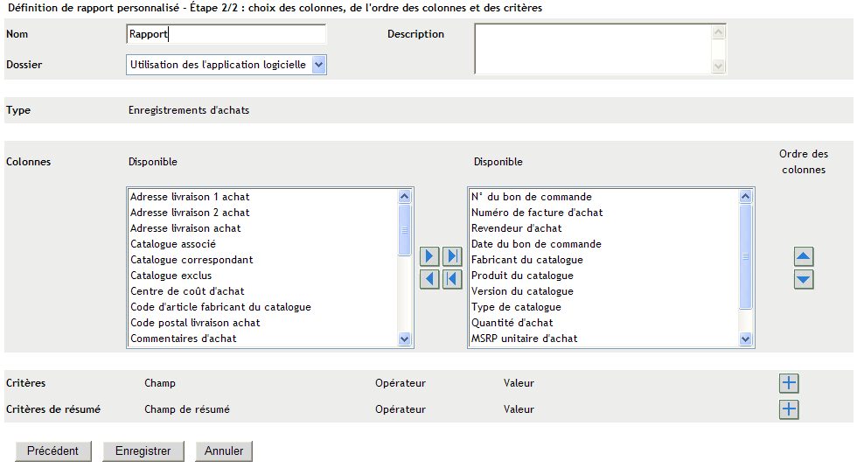Move all columns back to left list

point(452,279)
